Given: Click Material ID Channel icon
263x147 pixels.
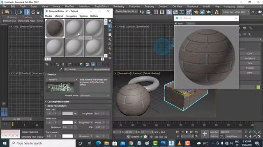Looking at the screenshot, I should 87,65.
